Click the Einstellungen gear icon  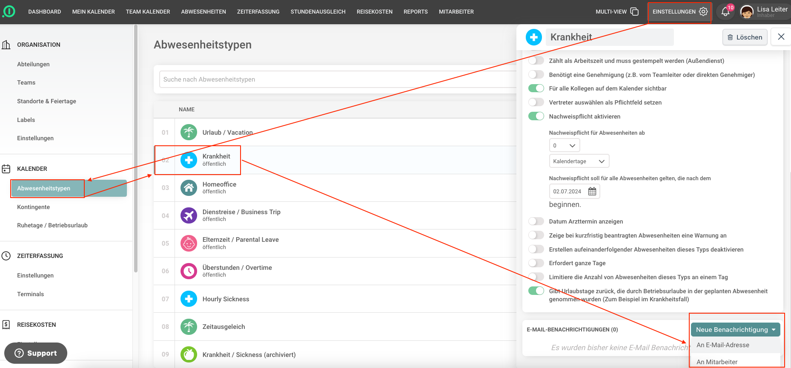point(703,11)
